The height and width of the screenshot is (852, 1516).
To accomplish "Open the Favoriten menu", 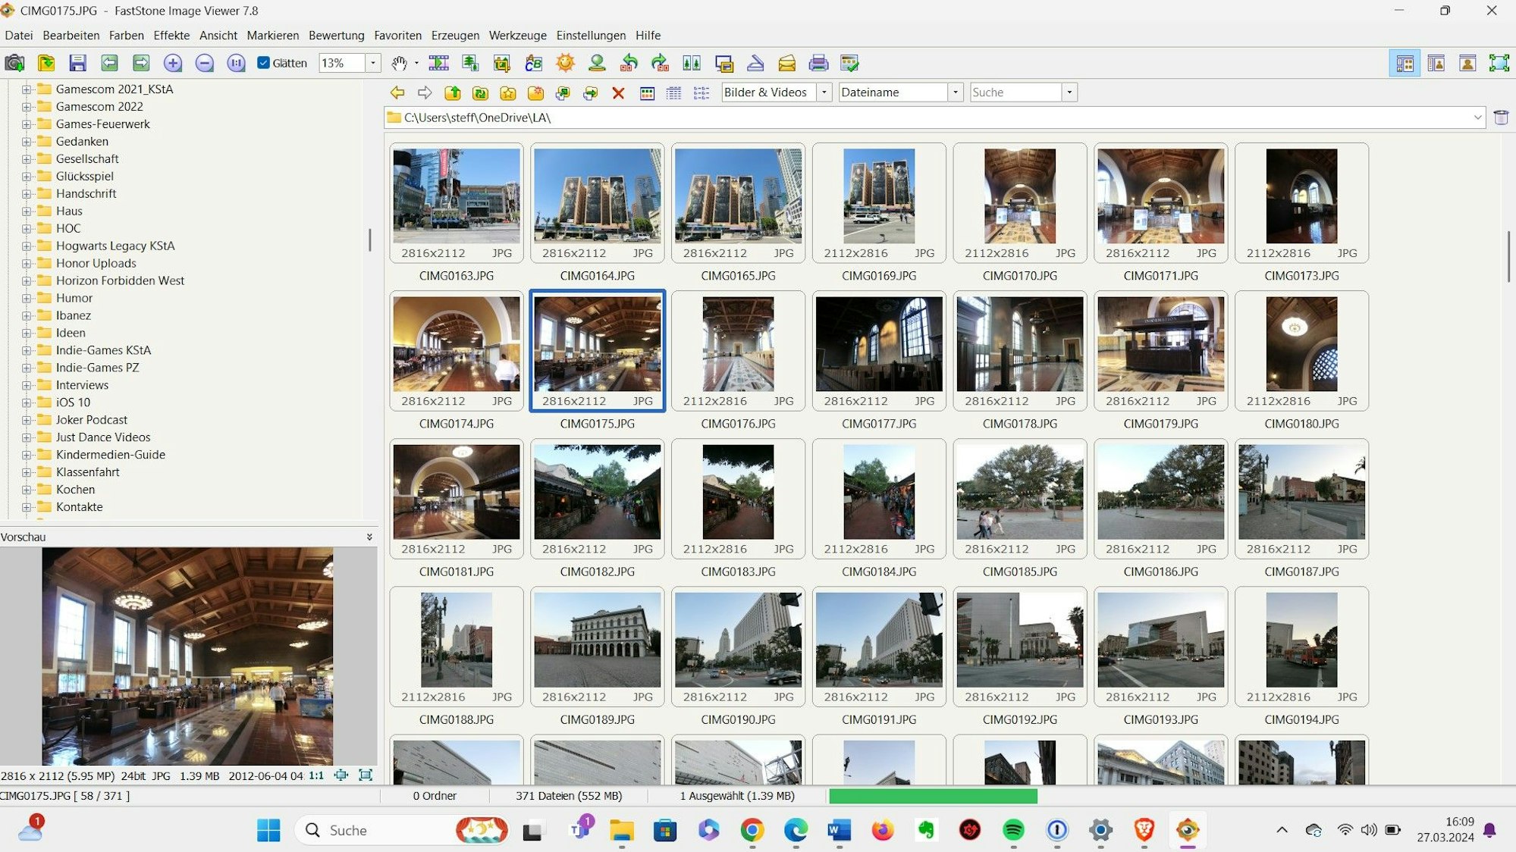I will coord(398,35).
